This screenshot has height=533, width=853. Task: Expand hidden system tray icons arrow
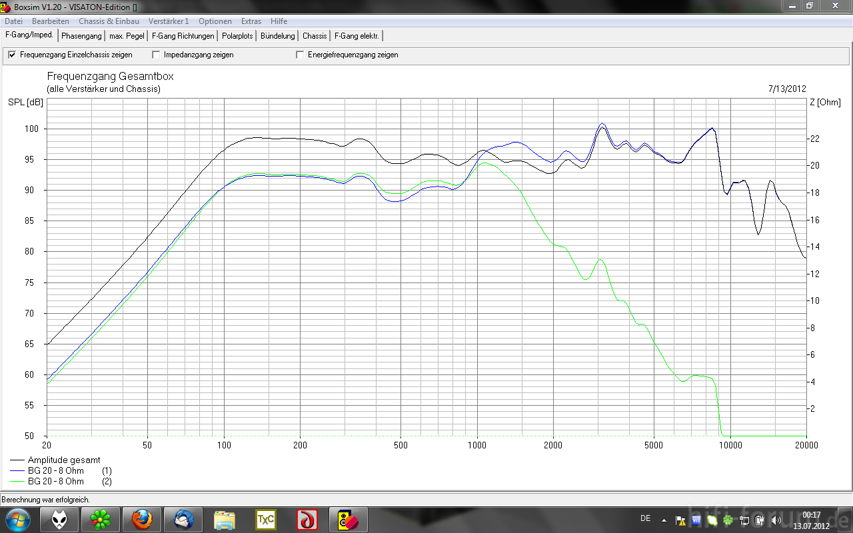pyautogui.click(x=664, y=520)
